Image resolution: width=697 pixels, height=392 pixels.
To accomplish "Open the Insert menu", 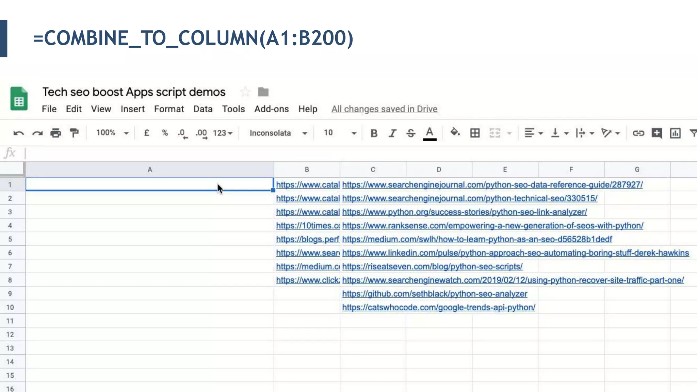I will pyautogui.click(x=132, y=109).
